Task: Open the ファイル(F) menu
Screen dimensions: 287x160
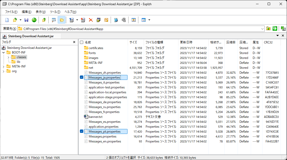Action: (x=11, y=12)
